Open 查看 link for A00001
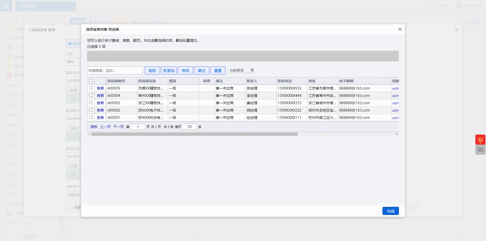This screenshot has height=241, width=486. 100,118
